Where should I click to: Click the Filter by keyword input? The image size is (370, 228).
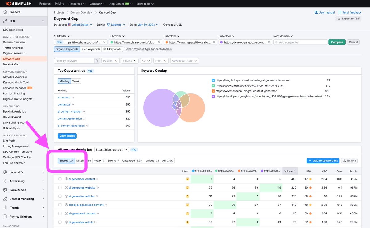click(74, 61)
